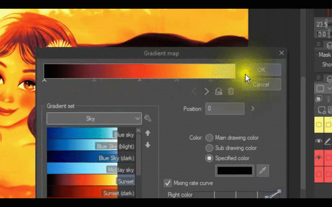The width and height of the screenshot is (332, 207).
Task: Click the Position value field
Action: tap(225, 108)
